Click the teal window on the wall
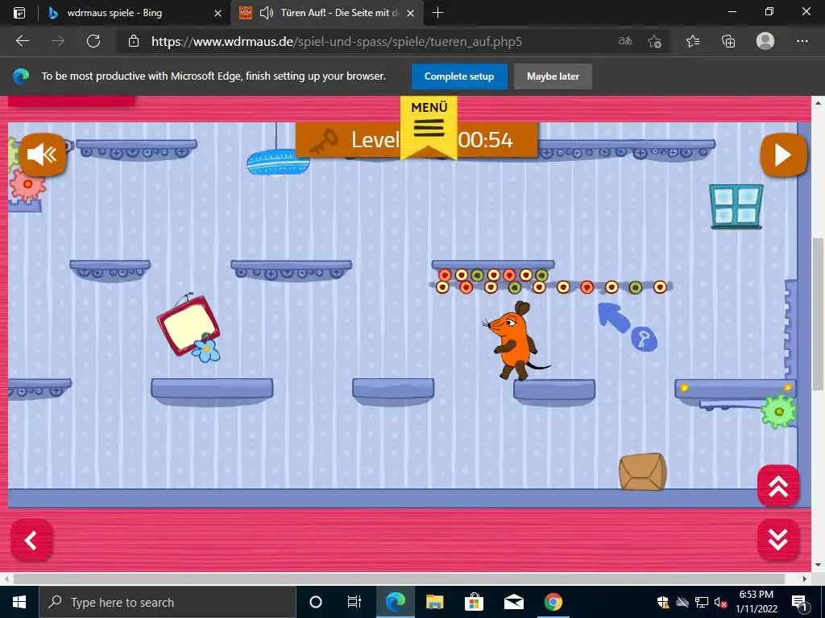The height and width of the screenshot is (618, 825). (736, 206)
